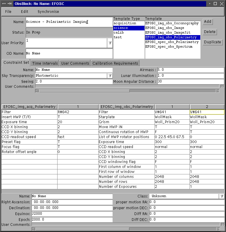Viewport: 226px width, 232px height.
Task: Click column 2 header of obs Polarimetry
Action: coord(207,107)
